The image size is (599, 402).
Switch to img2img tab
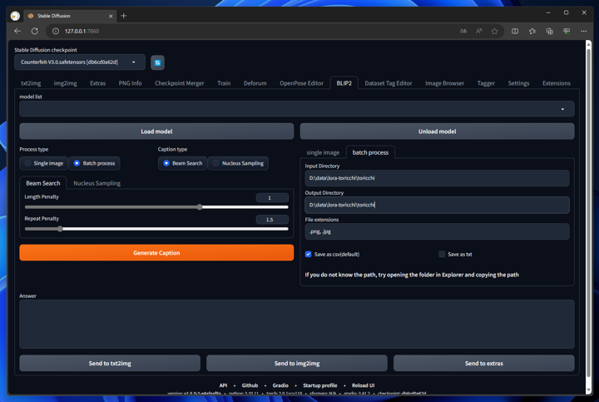66,83
